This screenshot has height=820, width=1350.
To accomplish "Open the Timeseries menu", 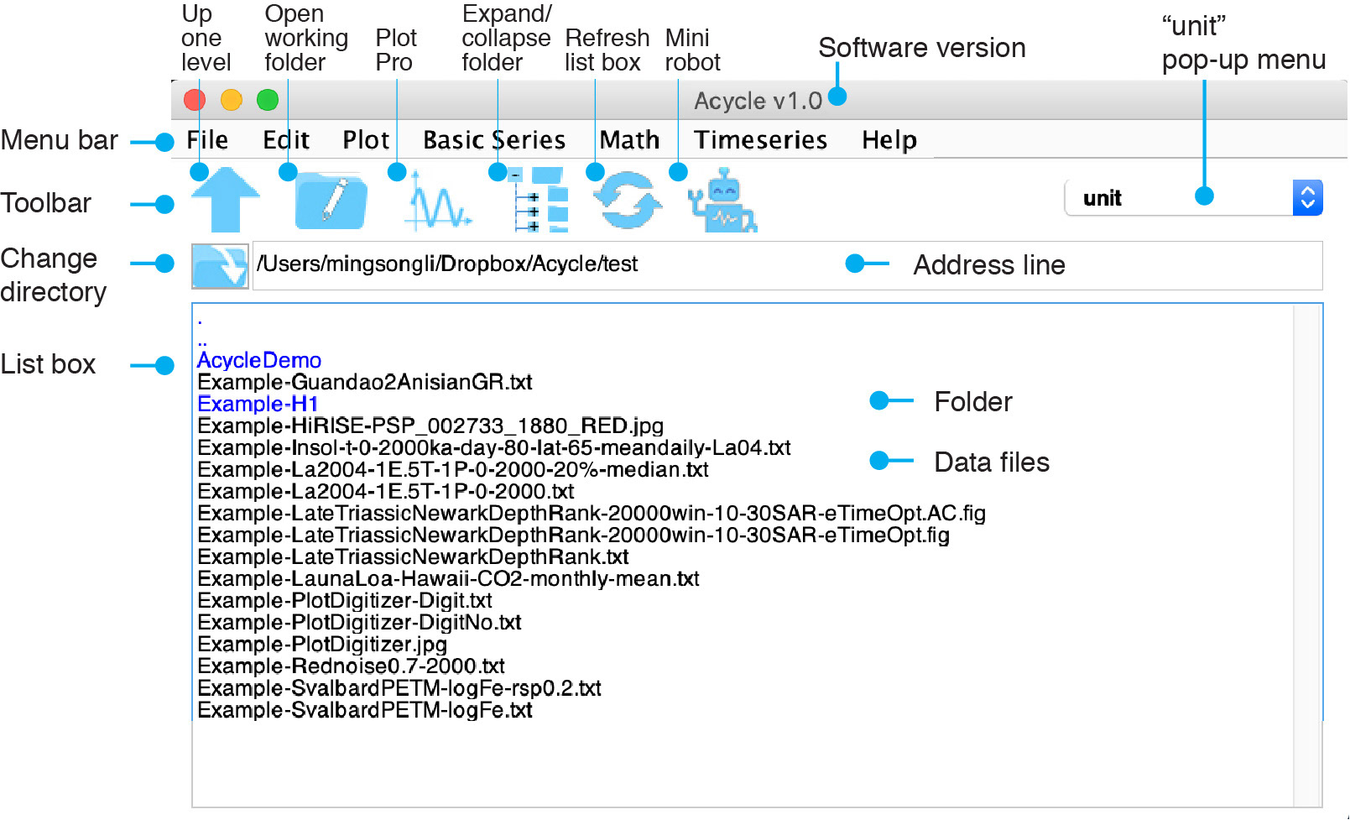I will pos(760,140).
